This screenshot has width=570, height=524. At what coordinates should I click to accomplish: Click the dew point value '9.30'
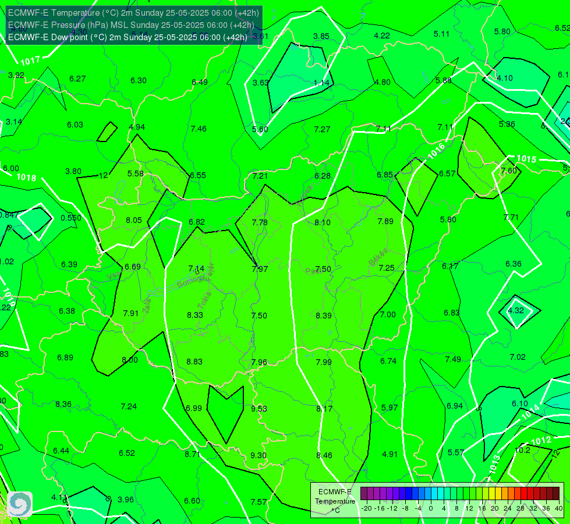259,455
